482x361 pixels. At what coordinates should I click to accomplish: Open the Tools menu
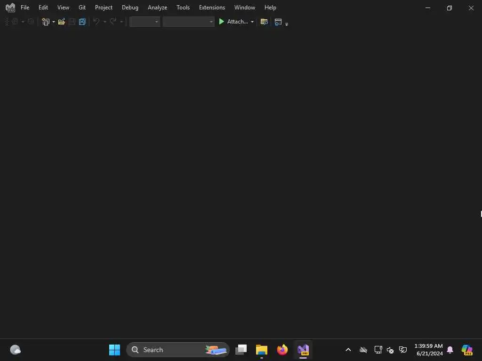[x=183, y=8]
